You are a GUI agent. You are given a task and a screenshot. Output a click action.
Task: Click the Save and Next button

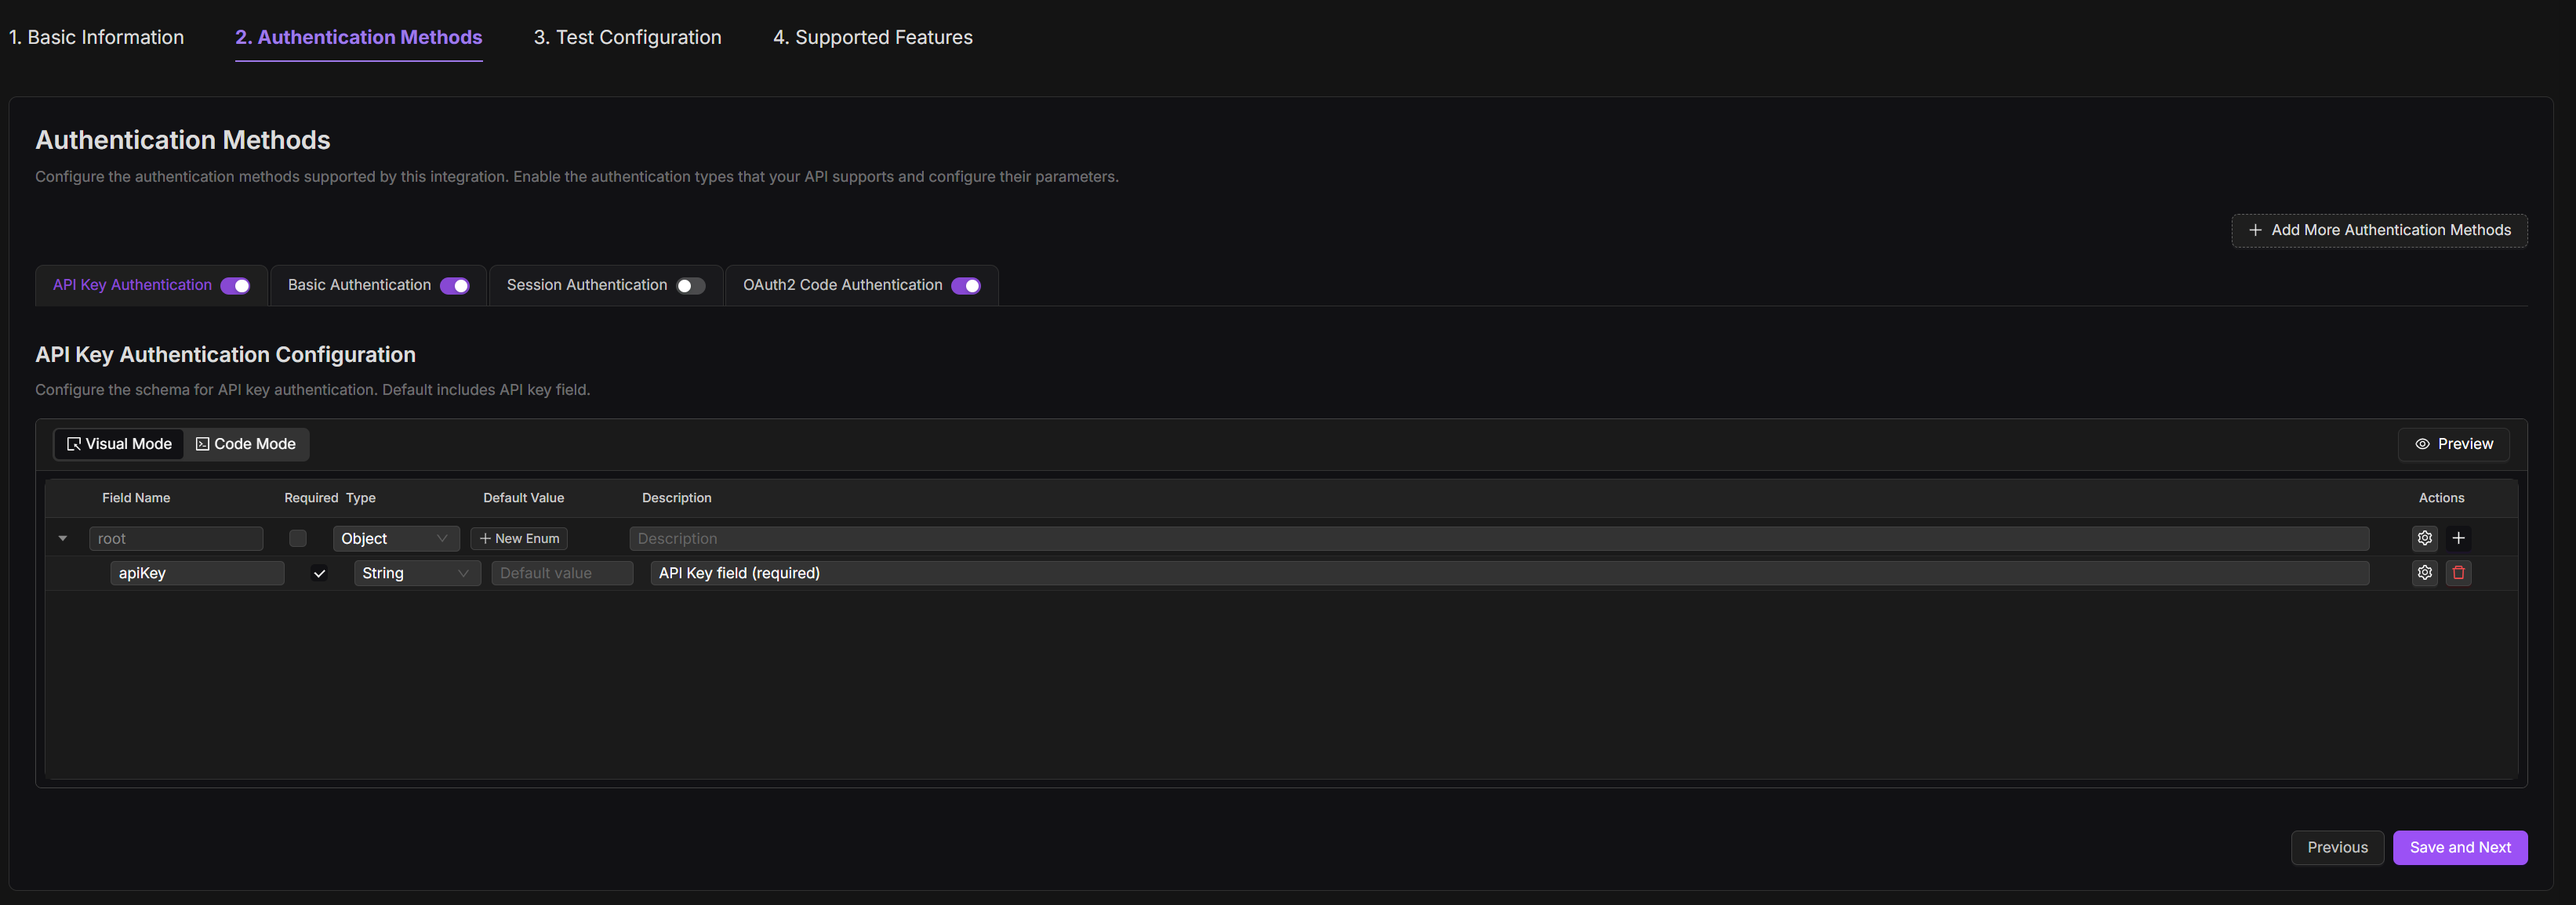(2459, 848)
